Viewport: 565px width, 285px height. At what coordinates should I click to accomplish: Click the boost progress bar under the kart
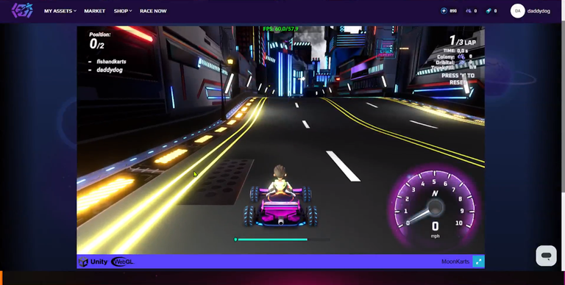282,239
